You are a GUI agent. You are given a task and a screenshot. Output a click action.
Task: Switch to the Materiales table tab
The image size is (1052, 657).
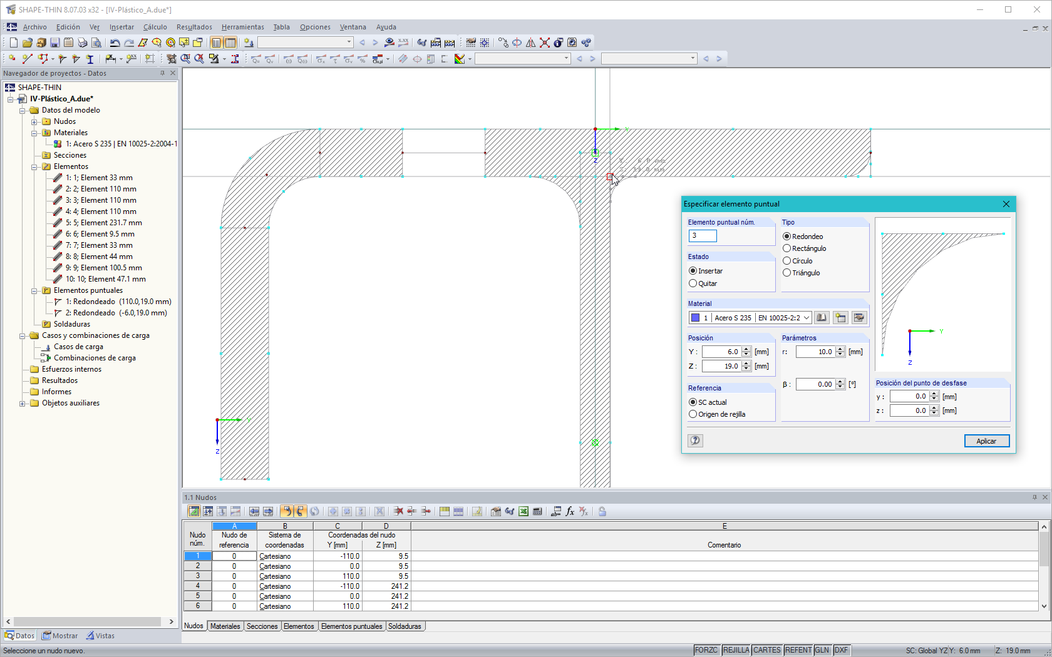tap(225, 626)
